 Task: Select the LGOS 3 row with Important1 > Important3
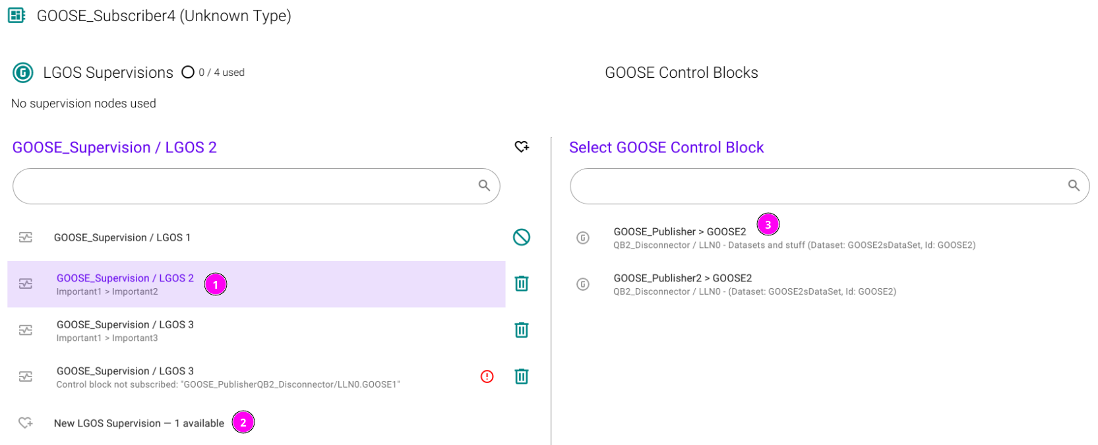click(x=257, y=330)
